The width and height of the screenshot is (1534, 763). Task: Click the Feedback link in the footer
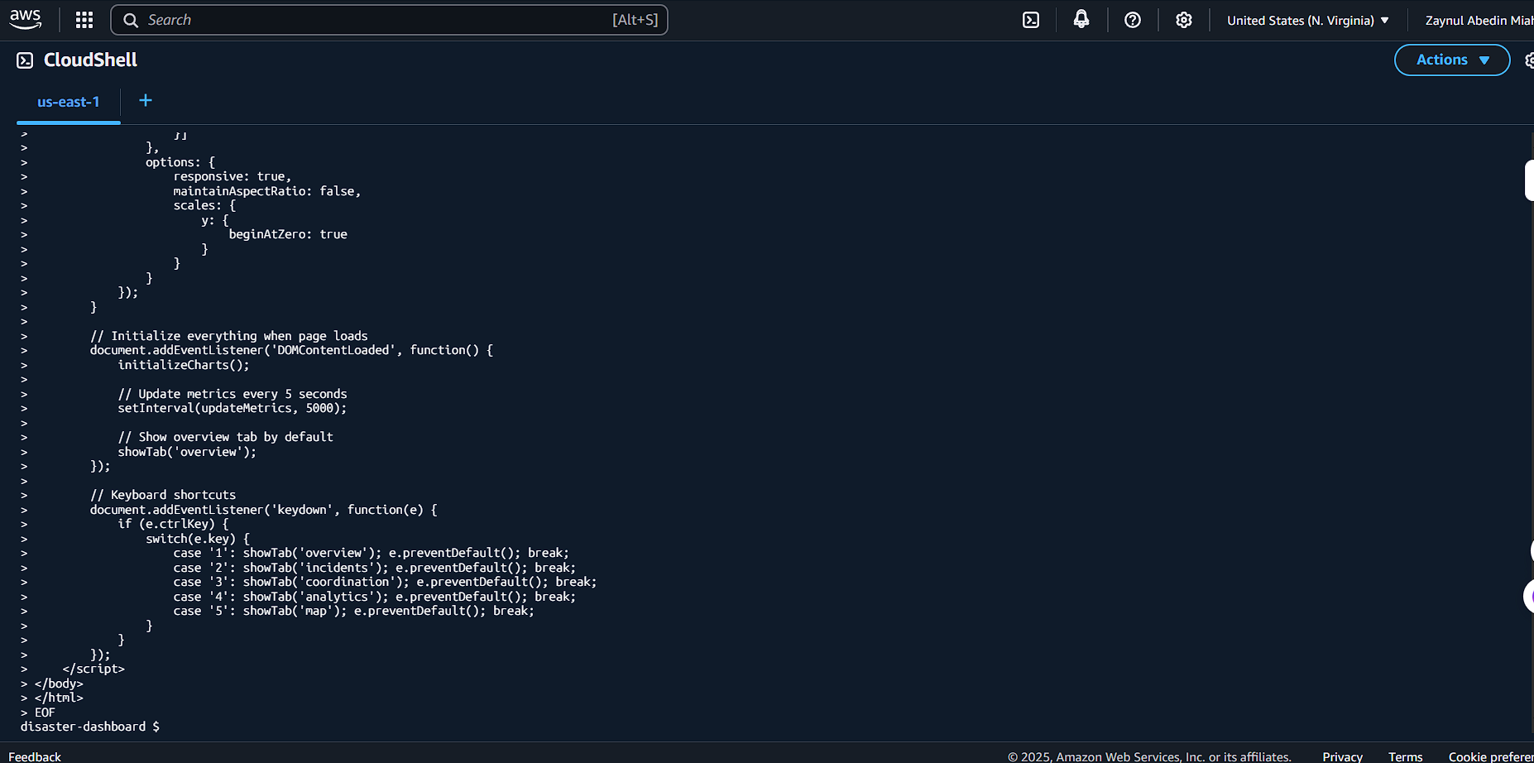click(x=35, y=756)
